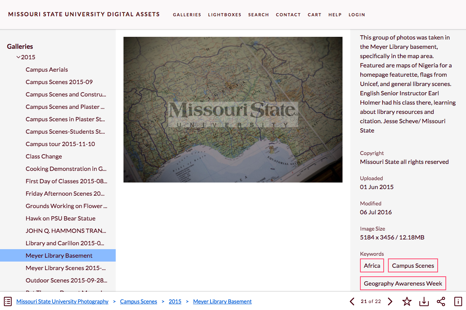Add image to lightbox star icon
The width and height of the screenshot is (466, 310).
(x=407, y=301)
